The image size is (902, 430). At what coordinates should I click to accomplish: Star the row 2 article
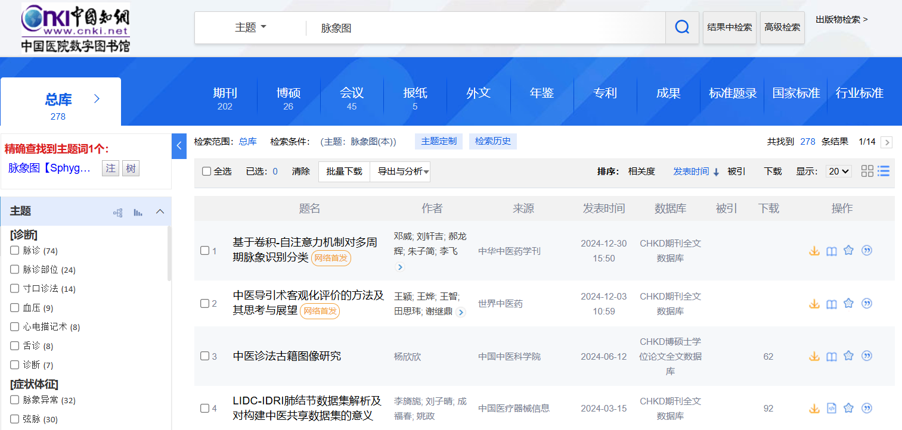pos(849,303)
